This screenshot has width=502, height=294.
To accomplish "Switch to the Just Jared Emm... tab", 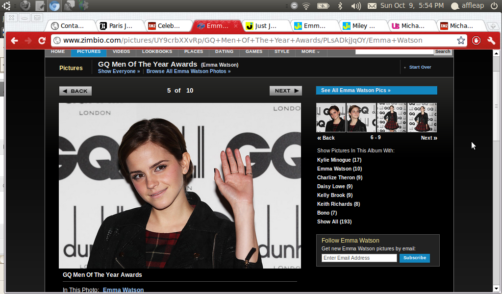I will 314,26.
